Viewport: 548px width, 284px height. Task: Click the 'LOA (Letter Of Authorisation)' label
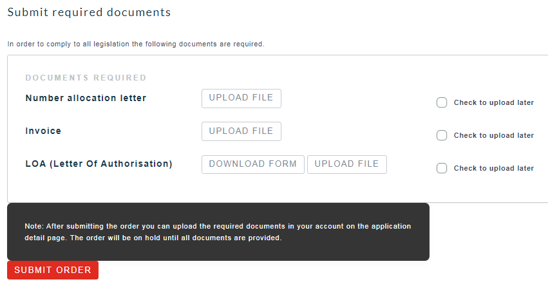click(x=99, y=164)
